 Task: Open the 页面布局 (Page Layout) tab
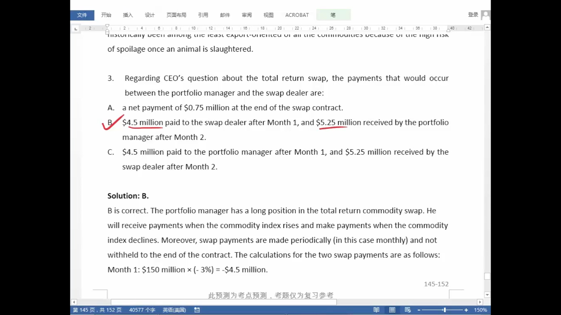point(176,15)
